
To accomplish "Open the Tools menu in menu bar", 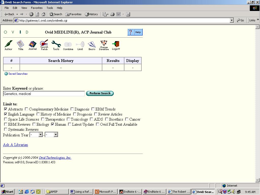I will coord(50,8).
